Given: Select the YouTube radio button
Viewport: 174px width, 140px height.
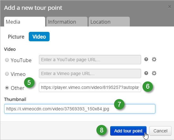Looking at the screenshot, I should (x=7, y=60).
